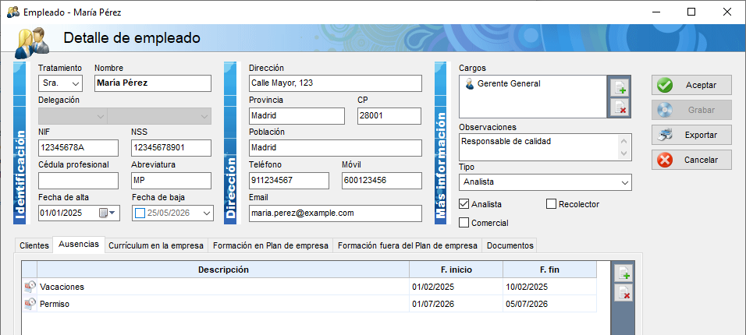Click the employee icon in the window title bar
Screen dimensions: 746x335
pos(13,12)
